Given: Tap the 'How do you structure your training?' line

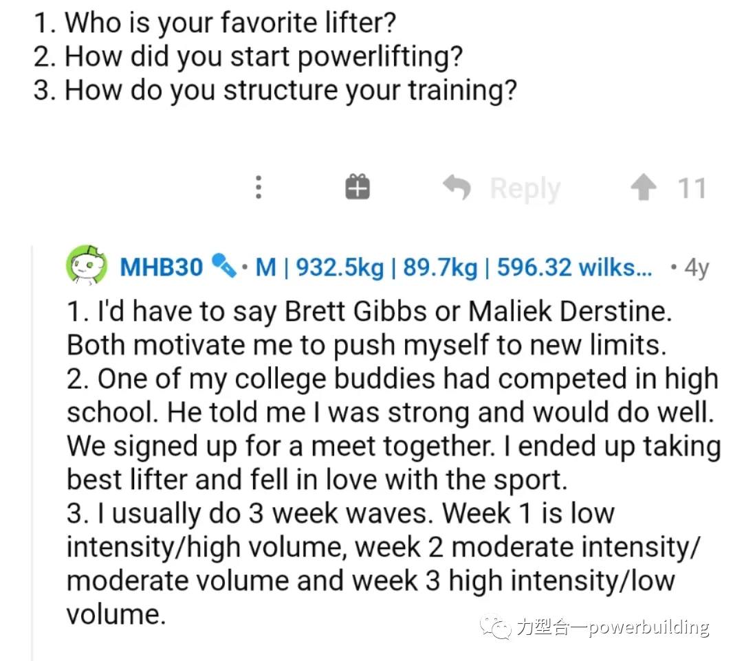Looking at the screenshot, I should pyautogui.click(x=275, y=90).
